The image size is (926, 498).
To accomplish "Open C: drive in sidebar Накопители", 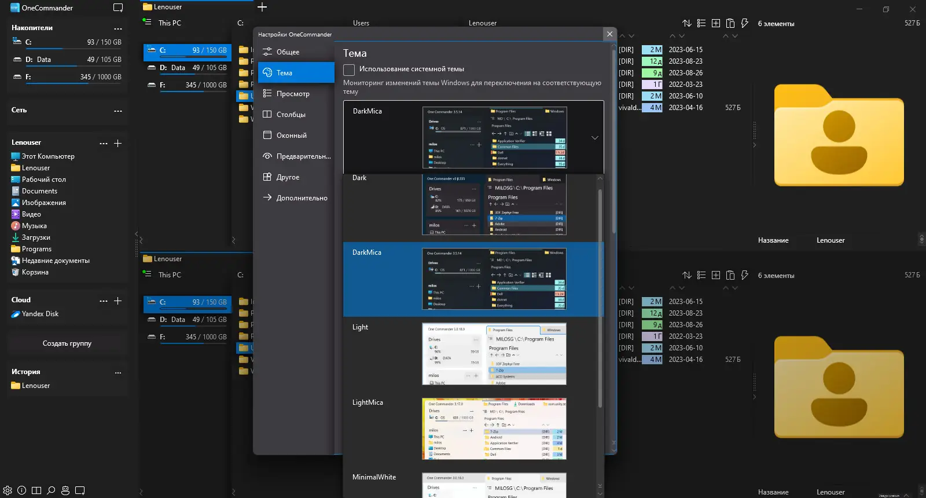I will pos(67,42).
